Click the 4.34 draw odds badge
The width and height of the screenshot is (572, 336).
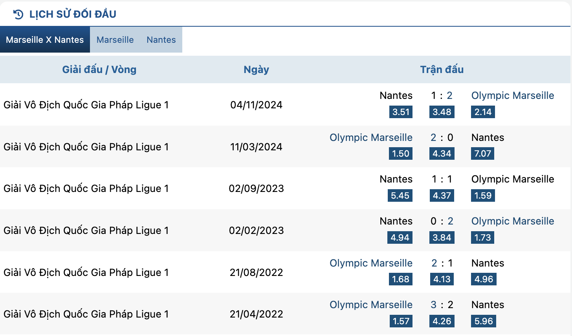pyautogui.click(x=442, y=153)
